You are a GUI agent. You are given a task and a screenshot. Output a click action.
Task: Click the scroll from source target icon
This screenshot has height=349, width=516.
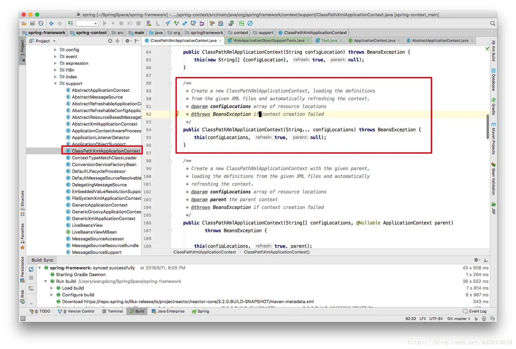click(110, 41)
